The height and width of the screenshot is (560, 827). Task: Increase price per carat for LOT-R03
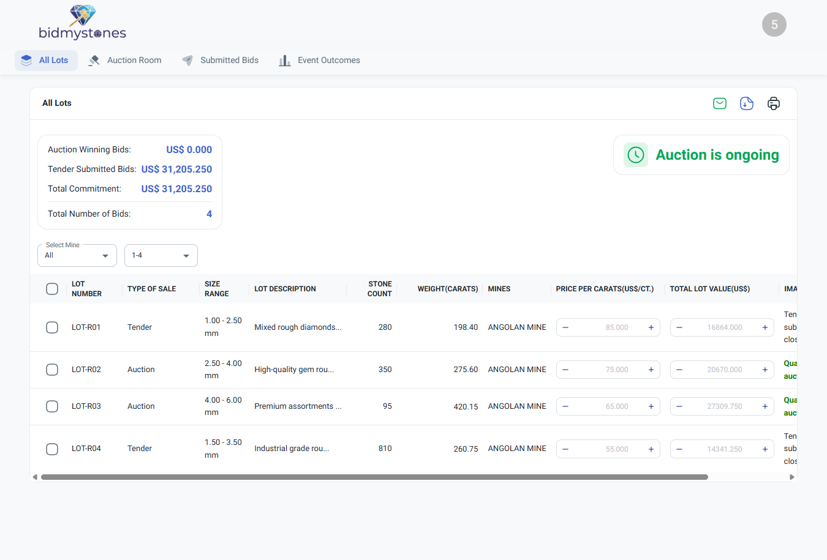(x=651, y=406)
